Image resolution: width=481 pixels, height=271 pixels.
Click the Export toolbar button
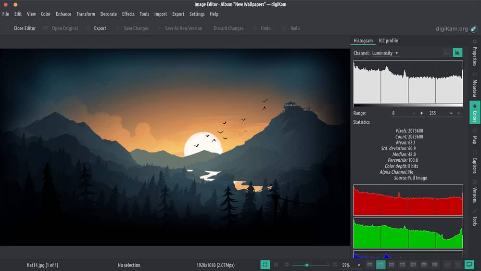[97, 28]
